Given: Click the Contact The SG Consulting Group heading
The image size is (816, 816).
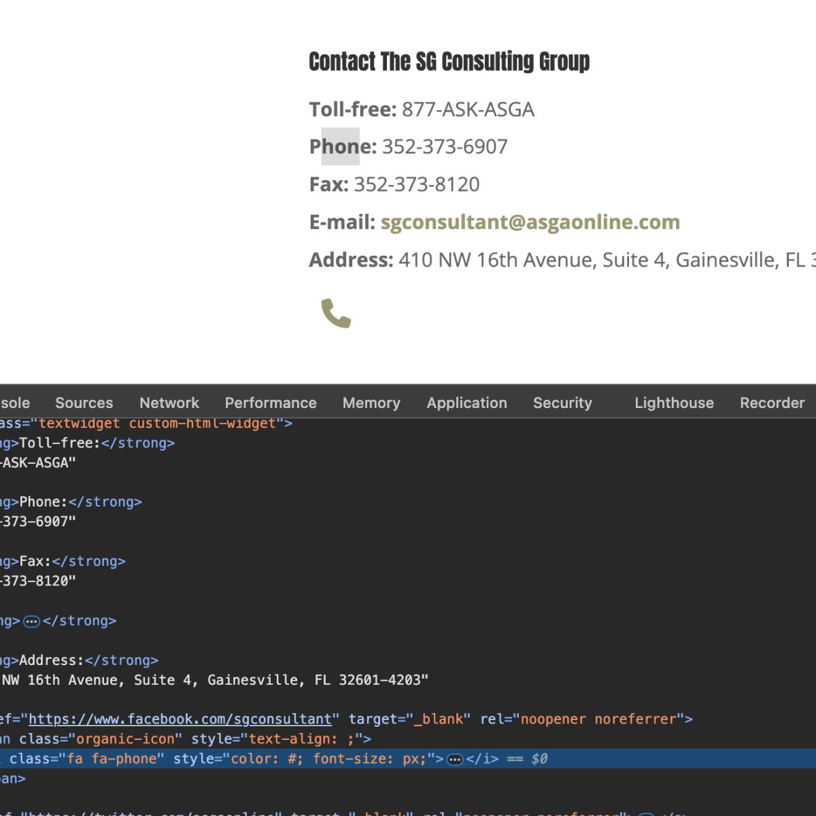Looking at the screenshot, I should pos(449,61).
